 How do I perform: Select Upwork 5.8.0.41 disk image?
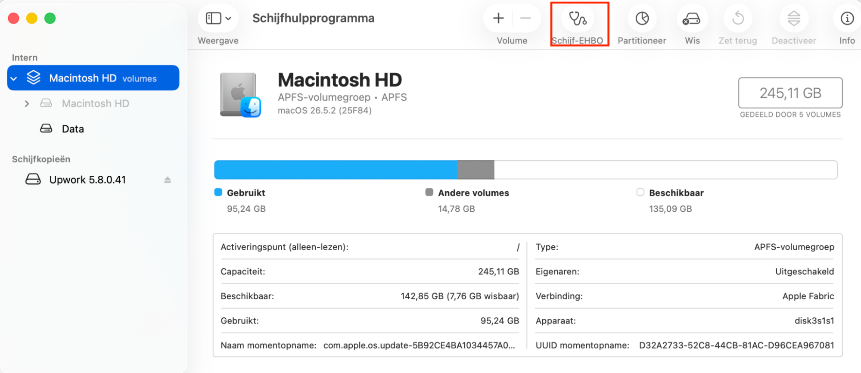click(x=87, y=180)
